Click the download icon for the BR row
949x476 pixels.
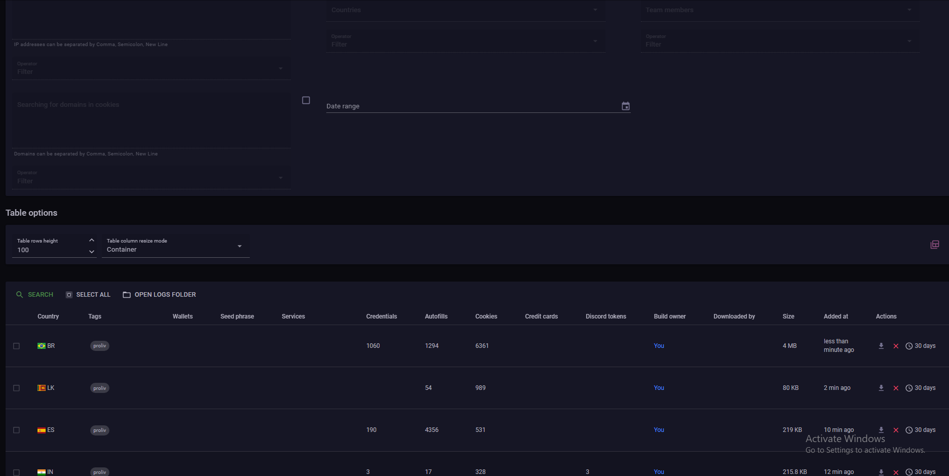(881, 346)
